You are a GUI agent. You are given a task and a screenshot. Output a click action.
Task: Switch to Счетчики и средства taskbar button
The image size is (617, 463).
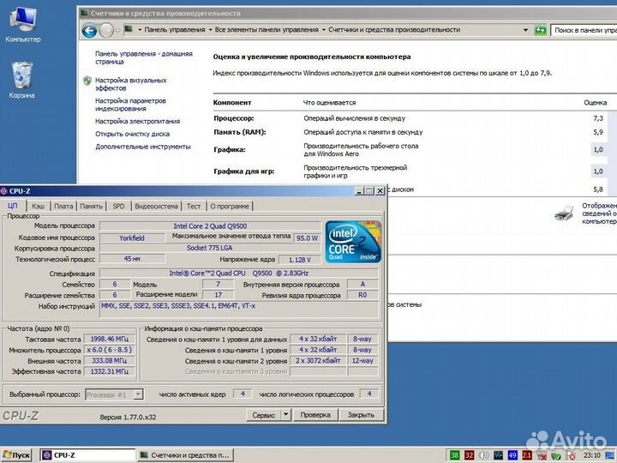tap(185, 455)
